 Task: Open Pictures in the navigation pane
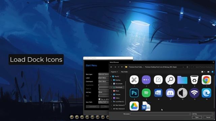(117, 94)
